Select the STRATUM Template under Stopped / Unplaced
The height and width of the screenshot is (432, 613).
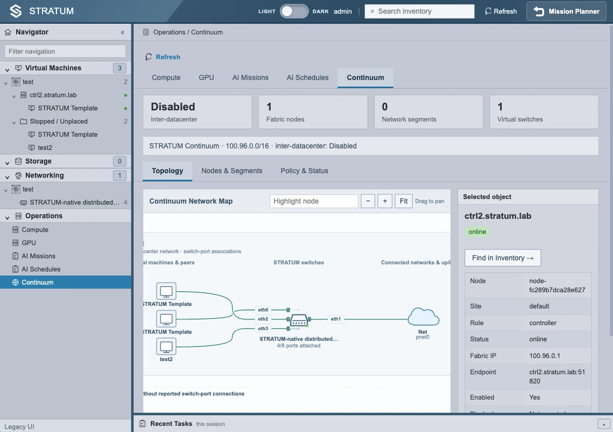(x=68, y=134)
